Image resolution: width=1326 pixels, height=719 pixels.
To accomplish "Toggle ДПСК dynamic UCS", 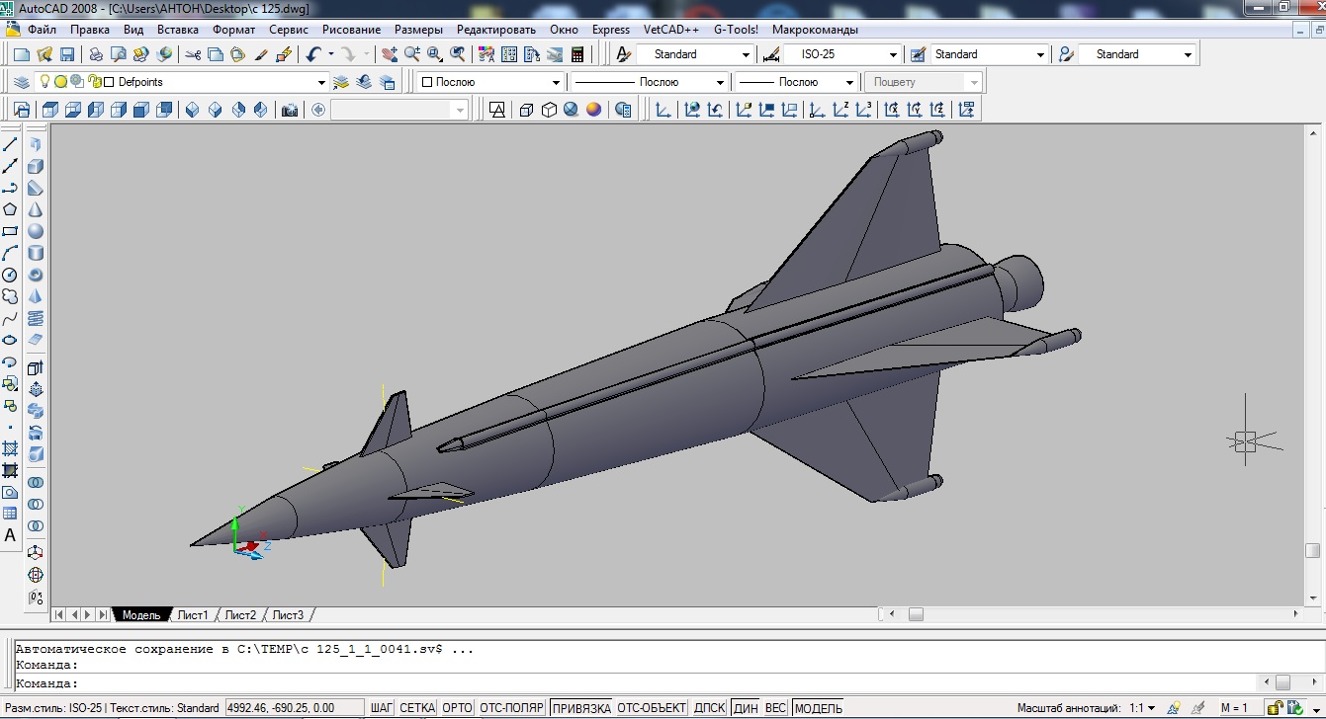I will click(x=710, y=708).
